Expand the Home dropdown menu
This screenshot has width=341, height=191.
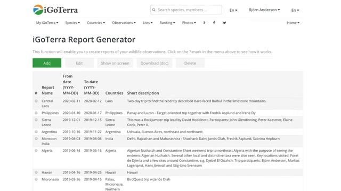[293, 23]
